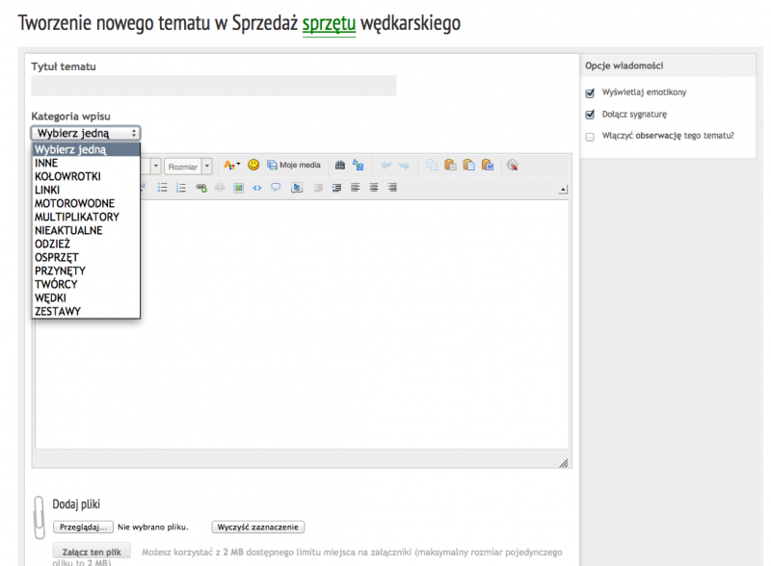Open the Rozmiar font size dropdown
The height and width of the screenshot is (566, 771).
coord(188,166)
